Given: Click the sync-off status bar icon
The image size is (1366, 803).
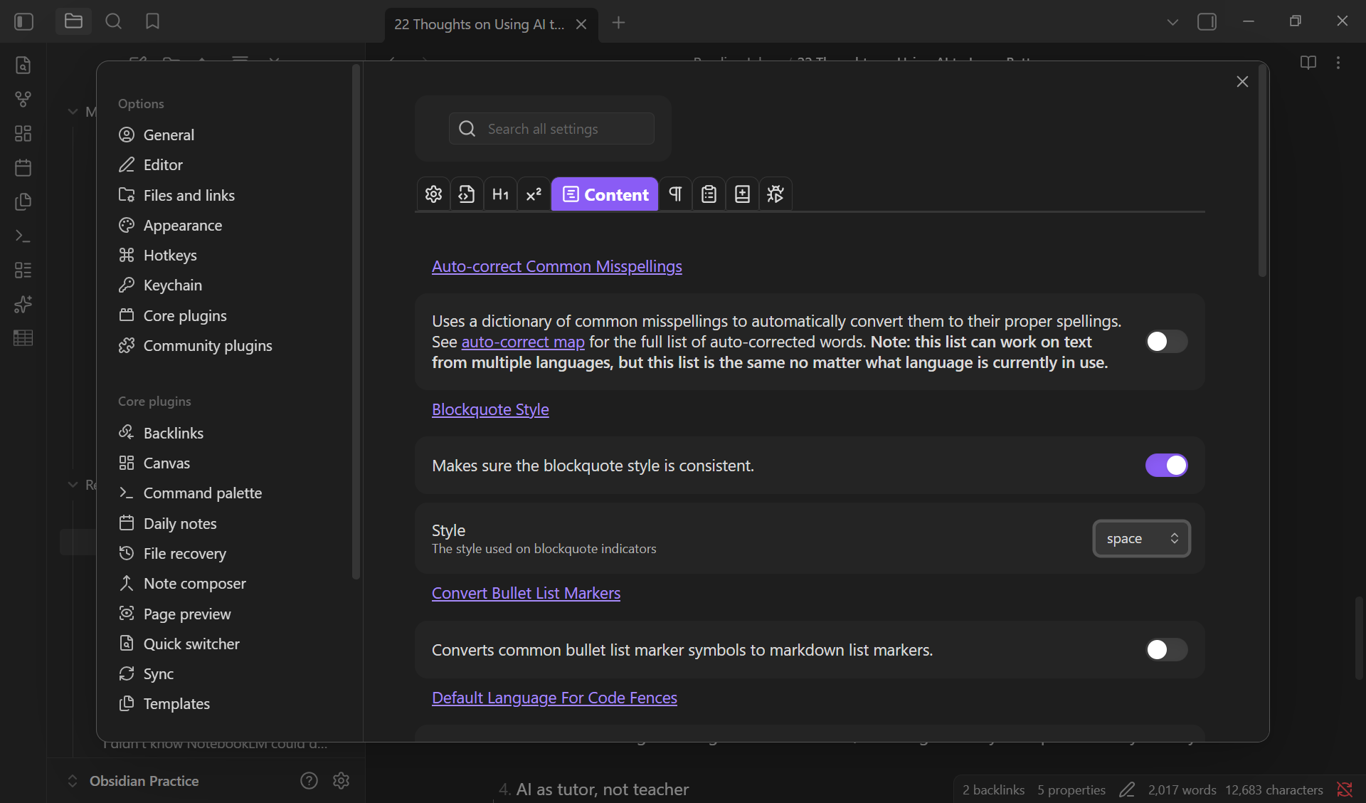Looking at the screenshot, I should coord(1344,789).
